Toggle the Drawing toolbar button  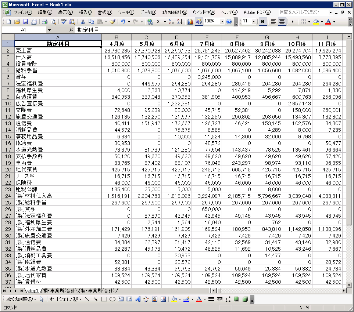(199, 22)
